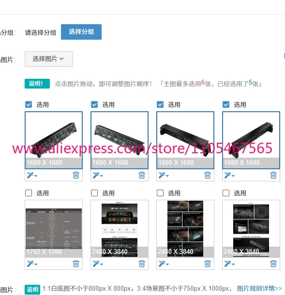Enable 选用 for the last 2480 X 3840 image
This screenshot has width=285, height=295.
point(226,193)
